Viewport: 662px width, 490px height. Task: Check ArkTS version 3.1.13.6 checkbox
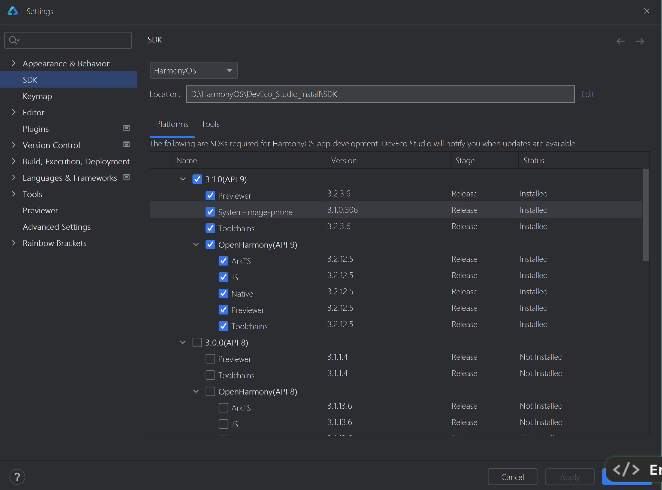tap(223, 408)
